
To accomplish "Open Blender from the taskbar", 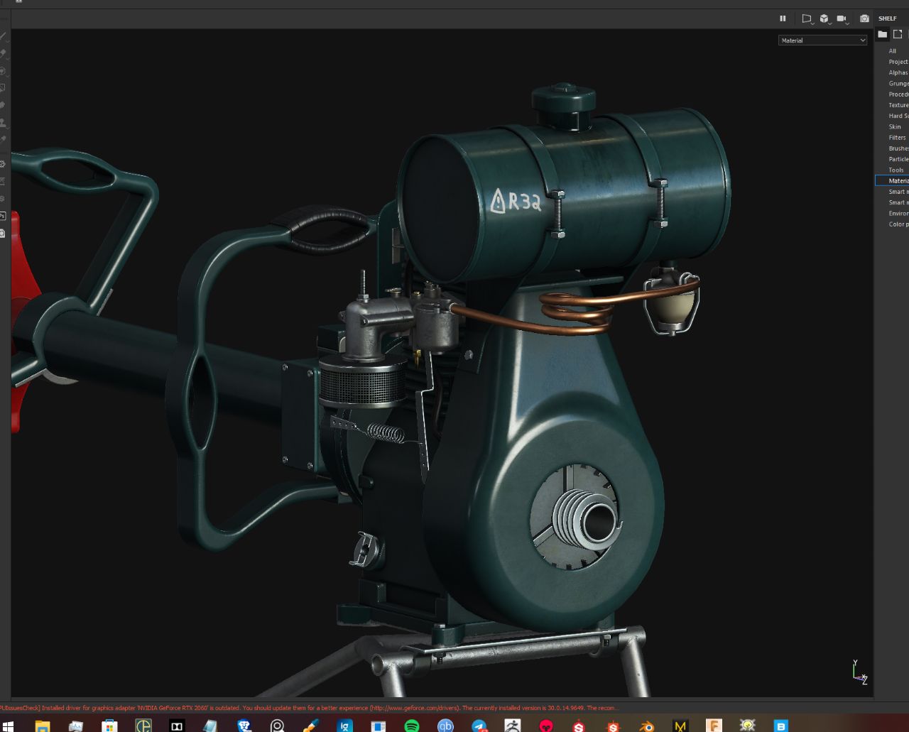I will [647, 726].
